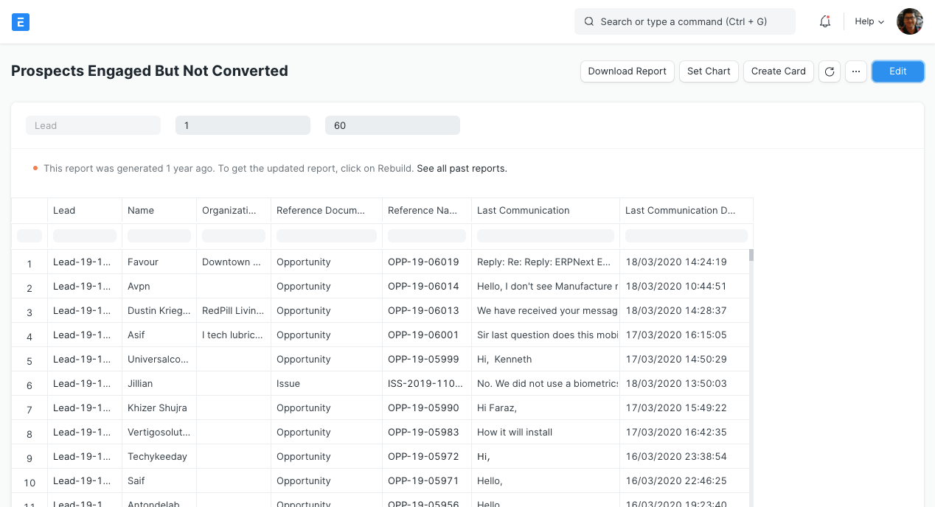Open the notifications bell
Screen dimensions: 935x507
824,21
